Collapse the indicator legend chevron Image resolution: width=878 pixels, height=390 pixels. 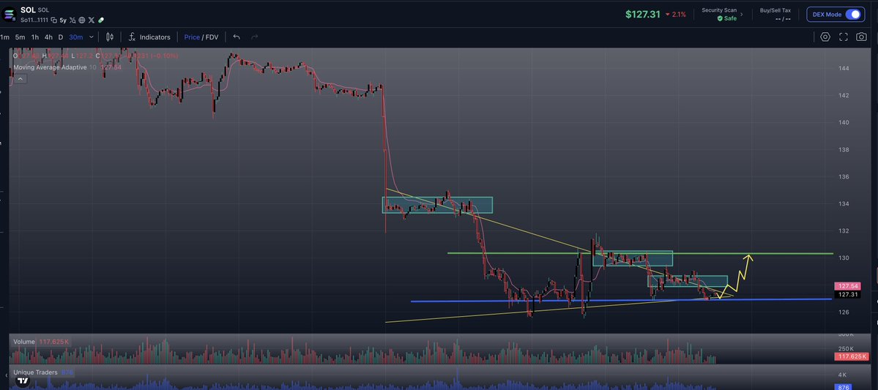click(x=21, y=79)
